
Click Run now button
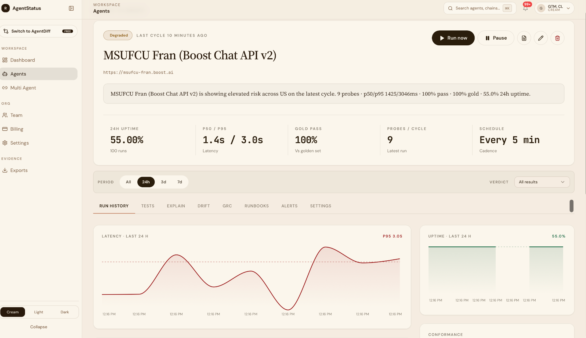[x=453, y=38]
